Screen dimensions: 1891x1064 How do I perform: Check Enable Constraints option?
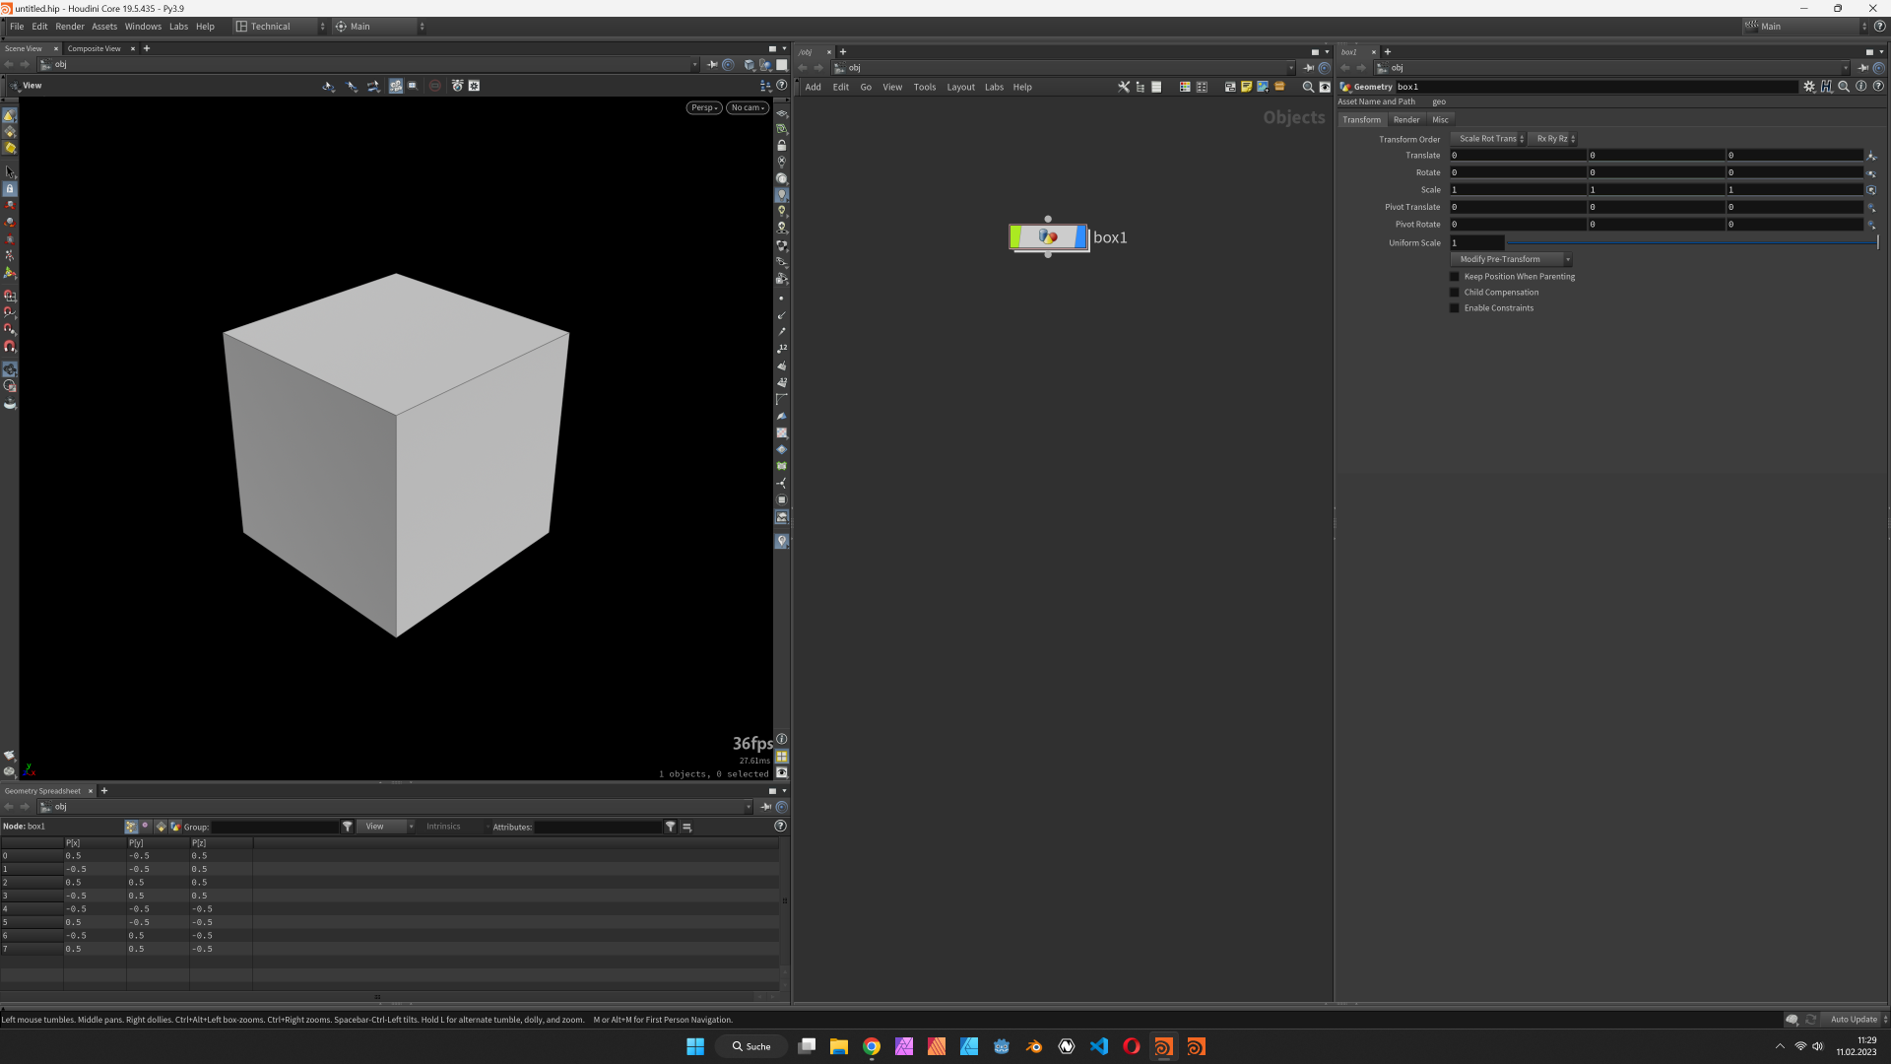1455,308
